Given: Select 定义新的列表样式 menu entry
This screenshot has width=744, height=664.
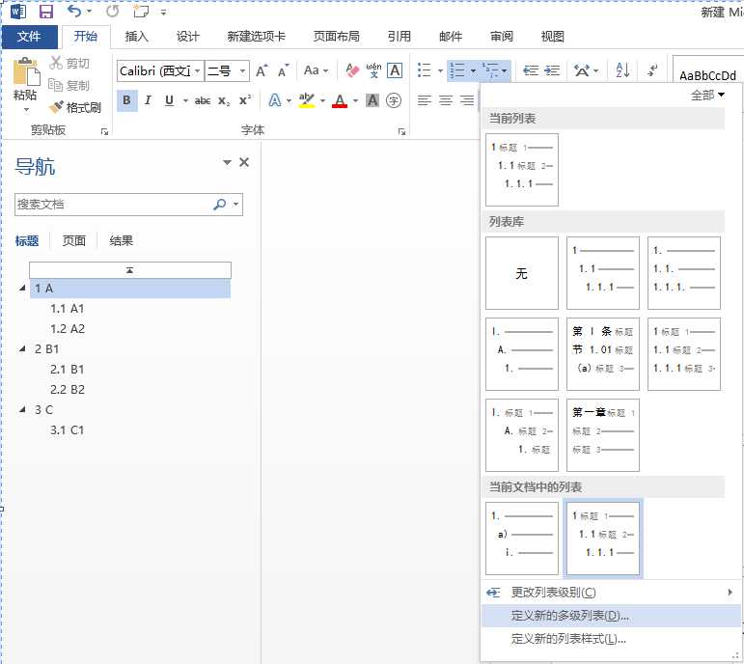Looking at the screenshot, I should pyautogui.click(x=611, y=639).
